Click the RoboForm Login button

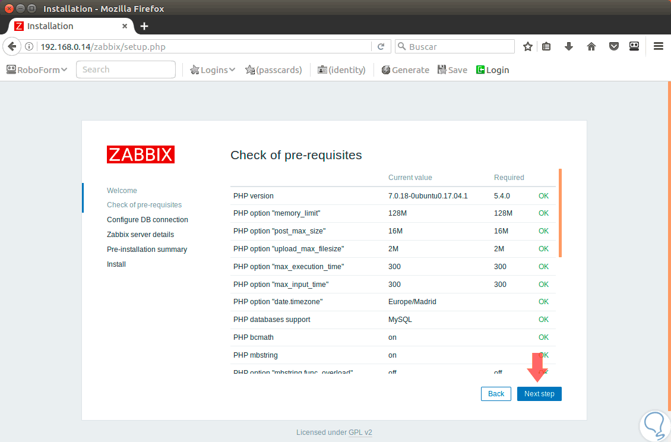pos(492,70)
